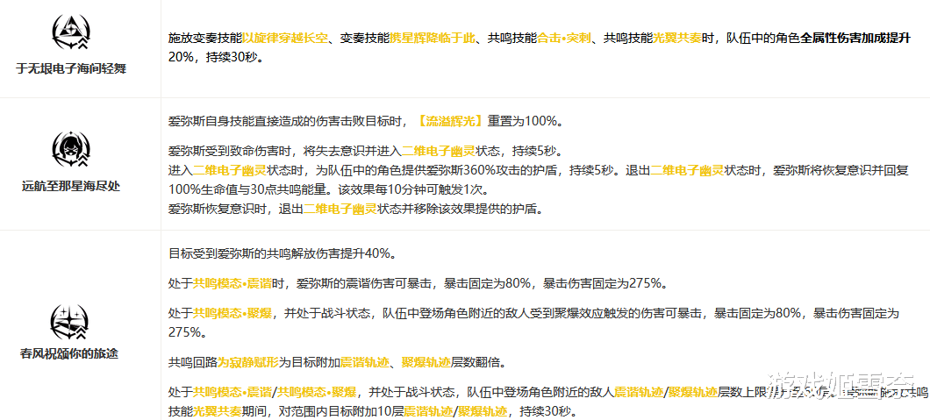Select the 于无垠电子海间轻舞 node title
The height and width of the screenshot is (420, 930).
[x=71, y=68]
